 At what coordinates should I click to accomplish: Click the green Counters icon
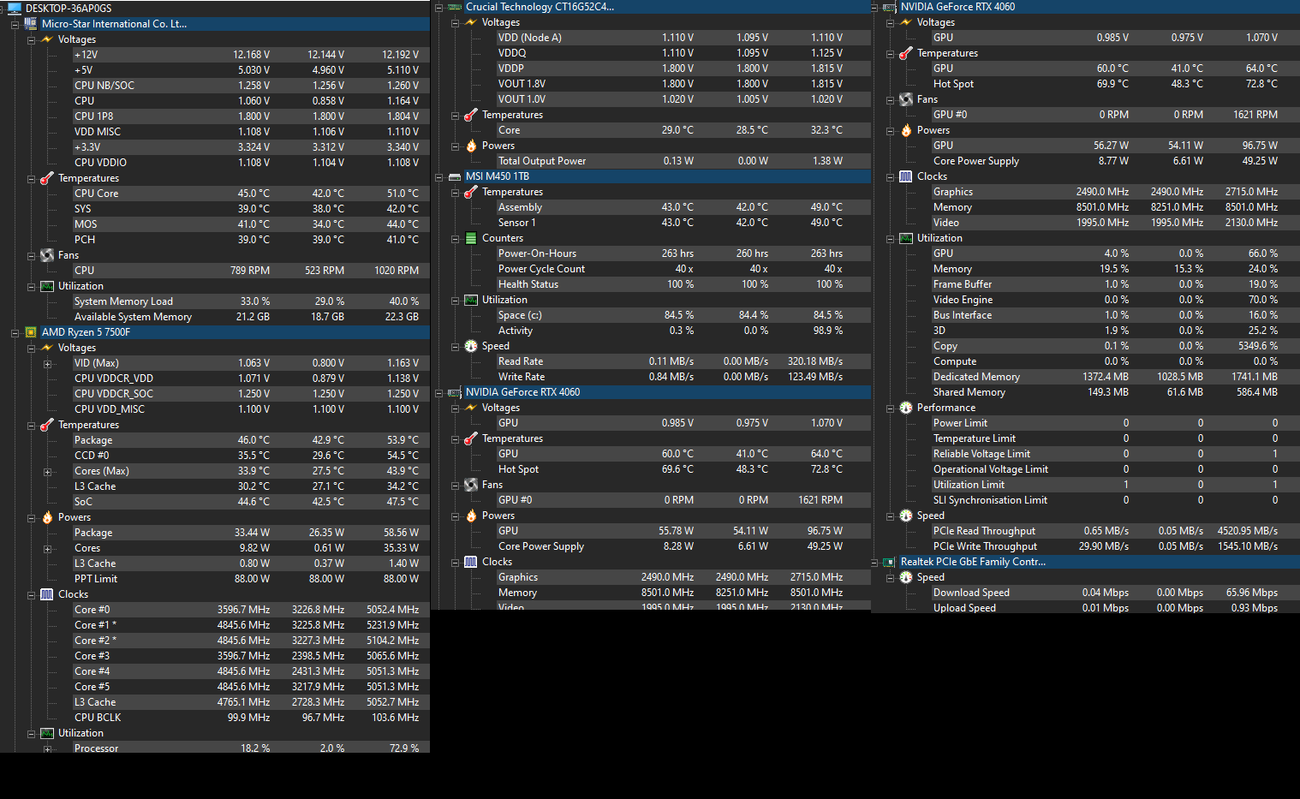click(x=471, y=238)
